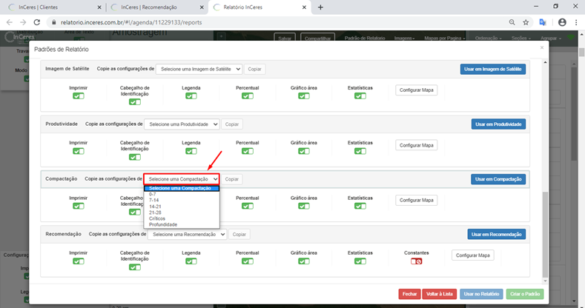The image size is (585, 308).
Task: Toggle Estatísticas in the Recomendação section
Action: (360, 261)
